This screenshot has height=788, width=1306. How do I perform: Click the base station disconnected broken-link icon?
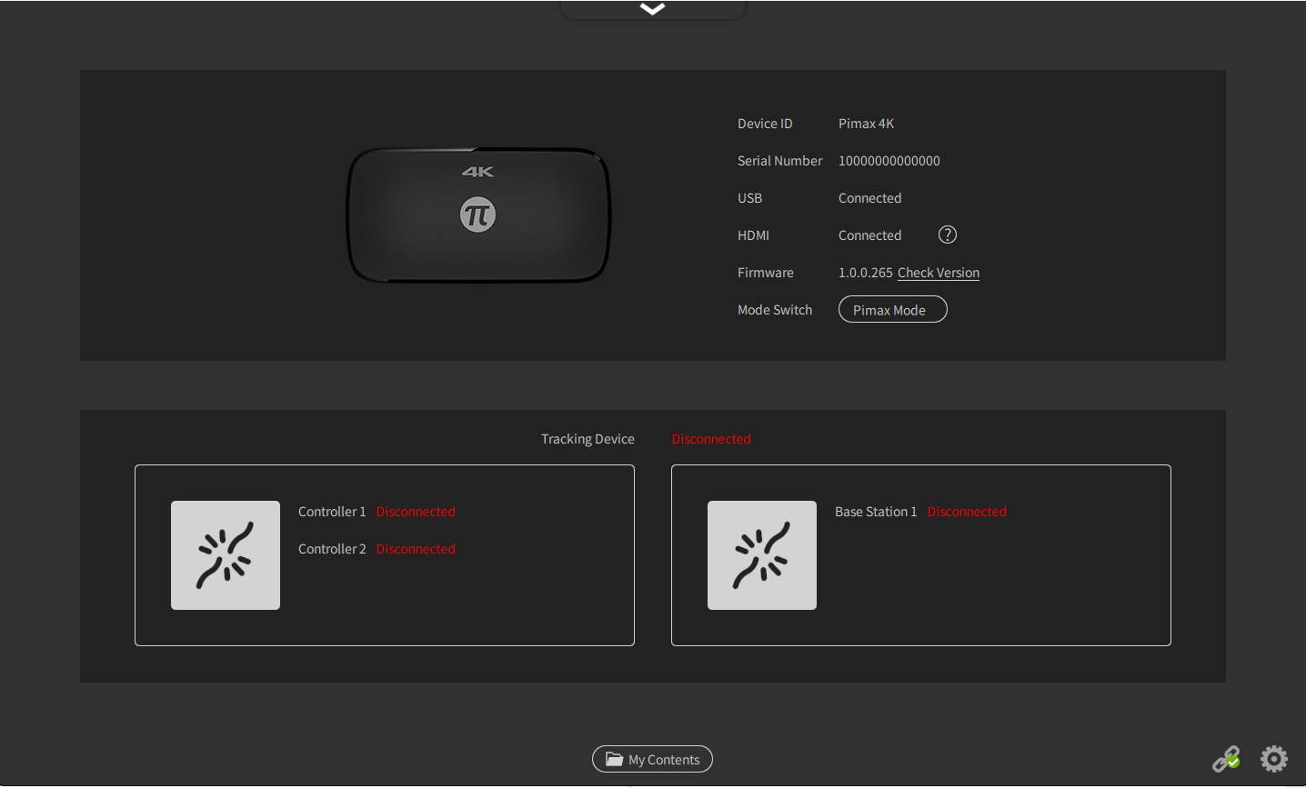(762, 555)
